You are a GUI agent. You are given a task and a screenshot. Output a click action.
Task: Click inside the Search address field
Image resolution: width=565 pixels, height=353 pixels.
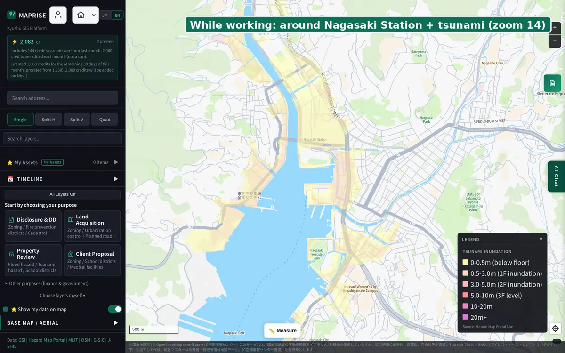point(63,98)
